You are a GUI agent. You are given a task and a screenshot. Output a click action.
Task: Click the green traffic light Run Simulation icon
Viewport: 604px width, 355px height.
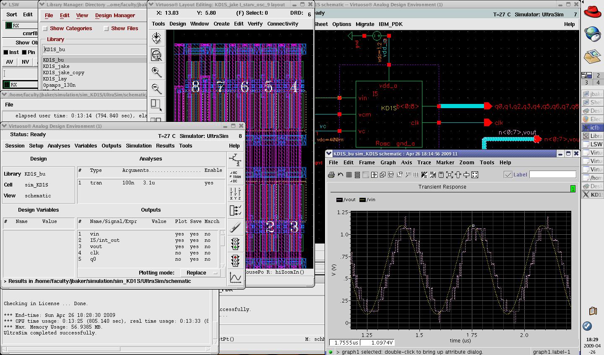point(235,244)
